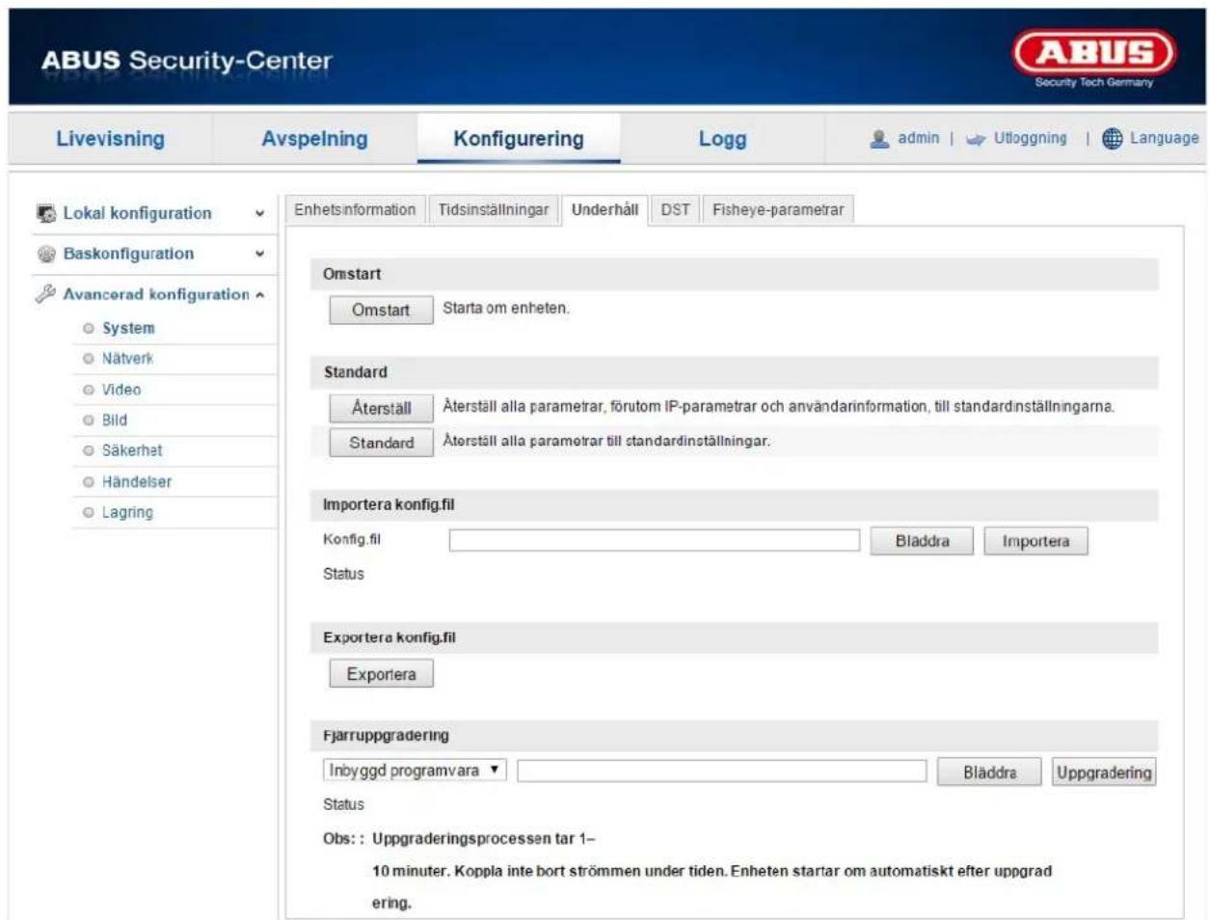Click the 'Fjärruppgradering' section heading

[x=386, y=736]
